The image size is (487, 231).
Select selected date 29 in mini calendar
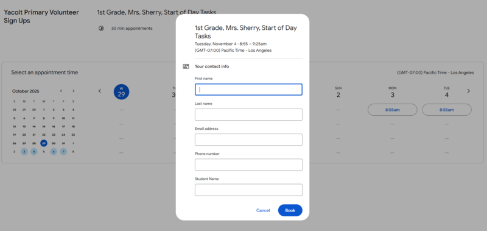[44, 143]
